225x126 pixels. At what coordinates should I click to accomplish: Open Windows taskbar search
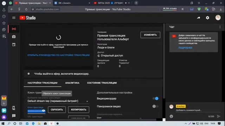click(9, 124)
